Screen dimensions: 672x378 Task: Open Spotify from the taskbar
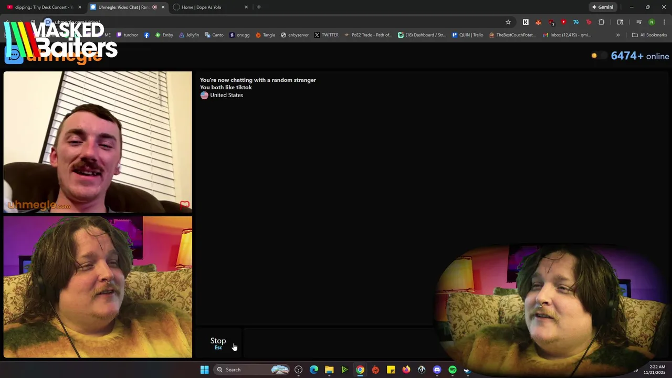pyautogui.click(x=452, y=370)
